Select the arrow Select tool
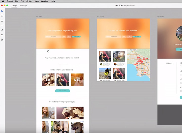This screenshot has width=182, height=133. tap(2, 11)
